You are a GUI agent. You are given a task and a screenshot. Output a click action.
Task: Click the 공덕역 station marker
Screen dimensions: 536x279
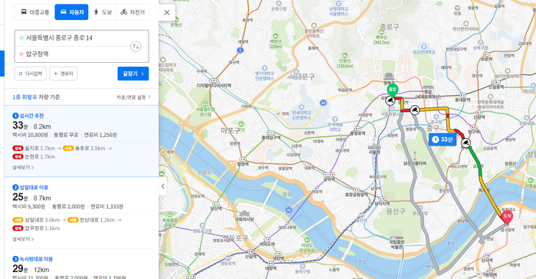pyautogui.click(x=328, y=175)
